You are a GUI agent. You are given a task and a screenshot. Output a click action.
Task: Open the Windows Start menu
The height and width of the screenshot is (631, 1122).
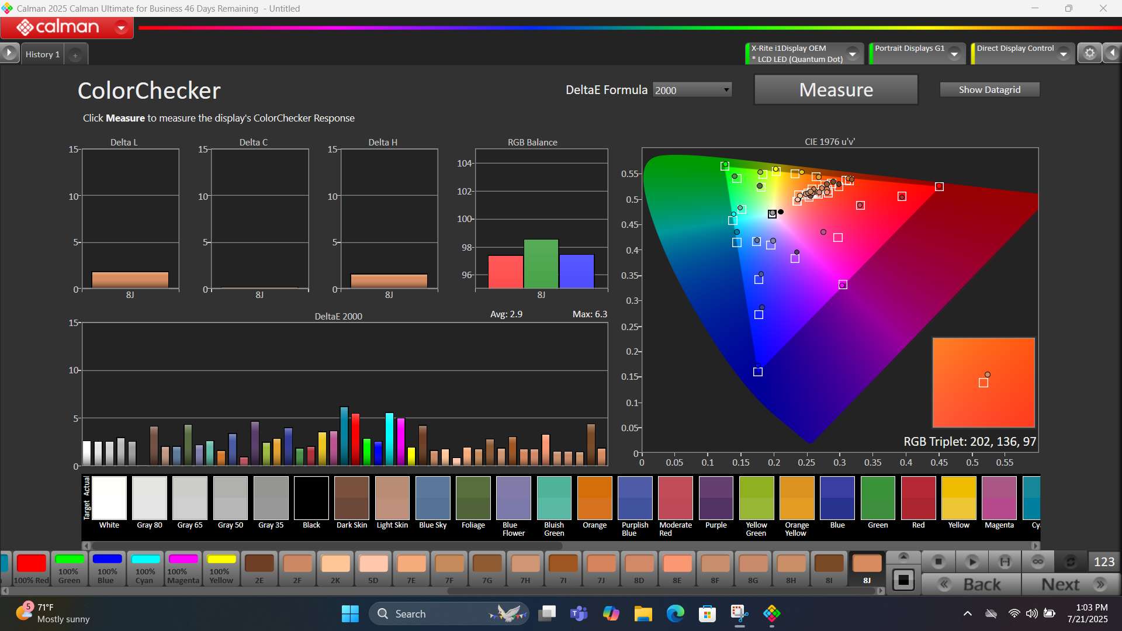[350, 613]
